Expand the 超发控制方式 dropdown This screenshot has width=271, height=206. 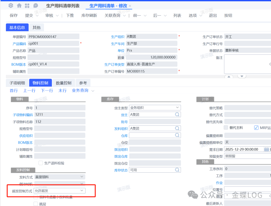(82, 191)
